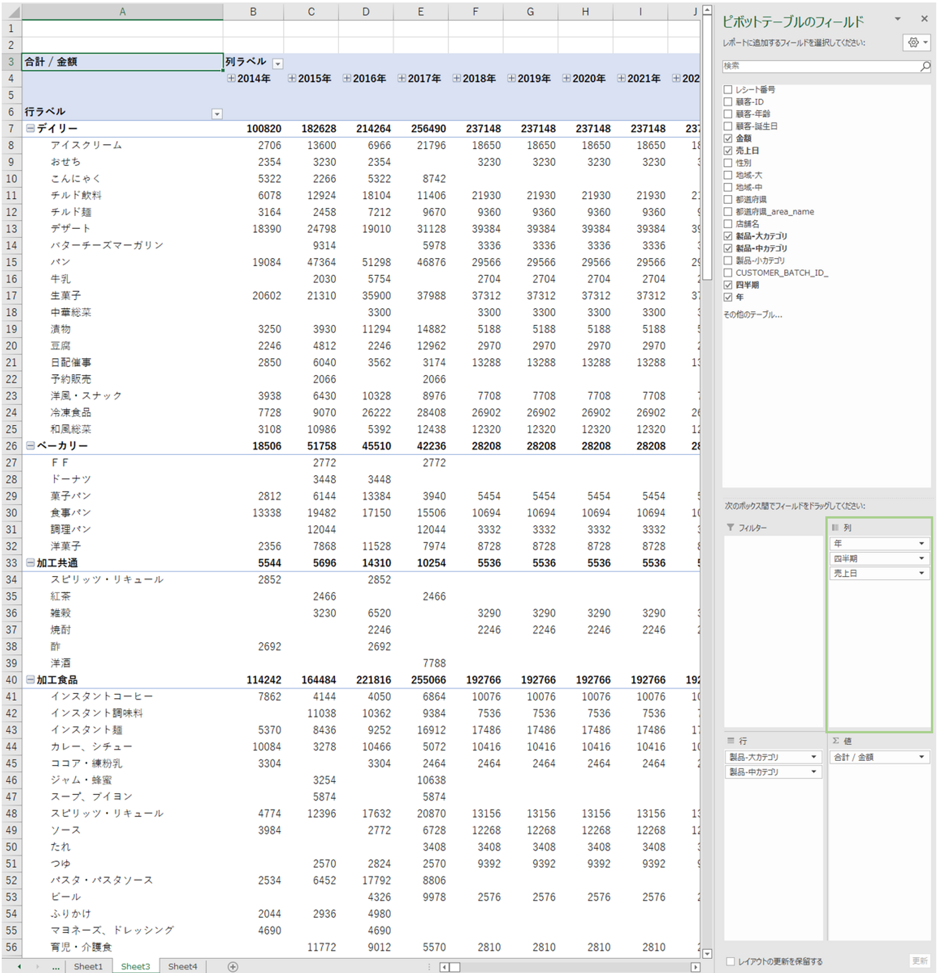Expand the 2017年 column group
939x973 pixels.
(x=402, y=78)
